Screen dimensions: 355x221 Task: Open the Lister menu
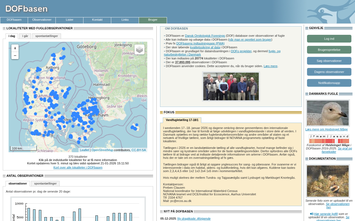(x=70, y=20)
